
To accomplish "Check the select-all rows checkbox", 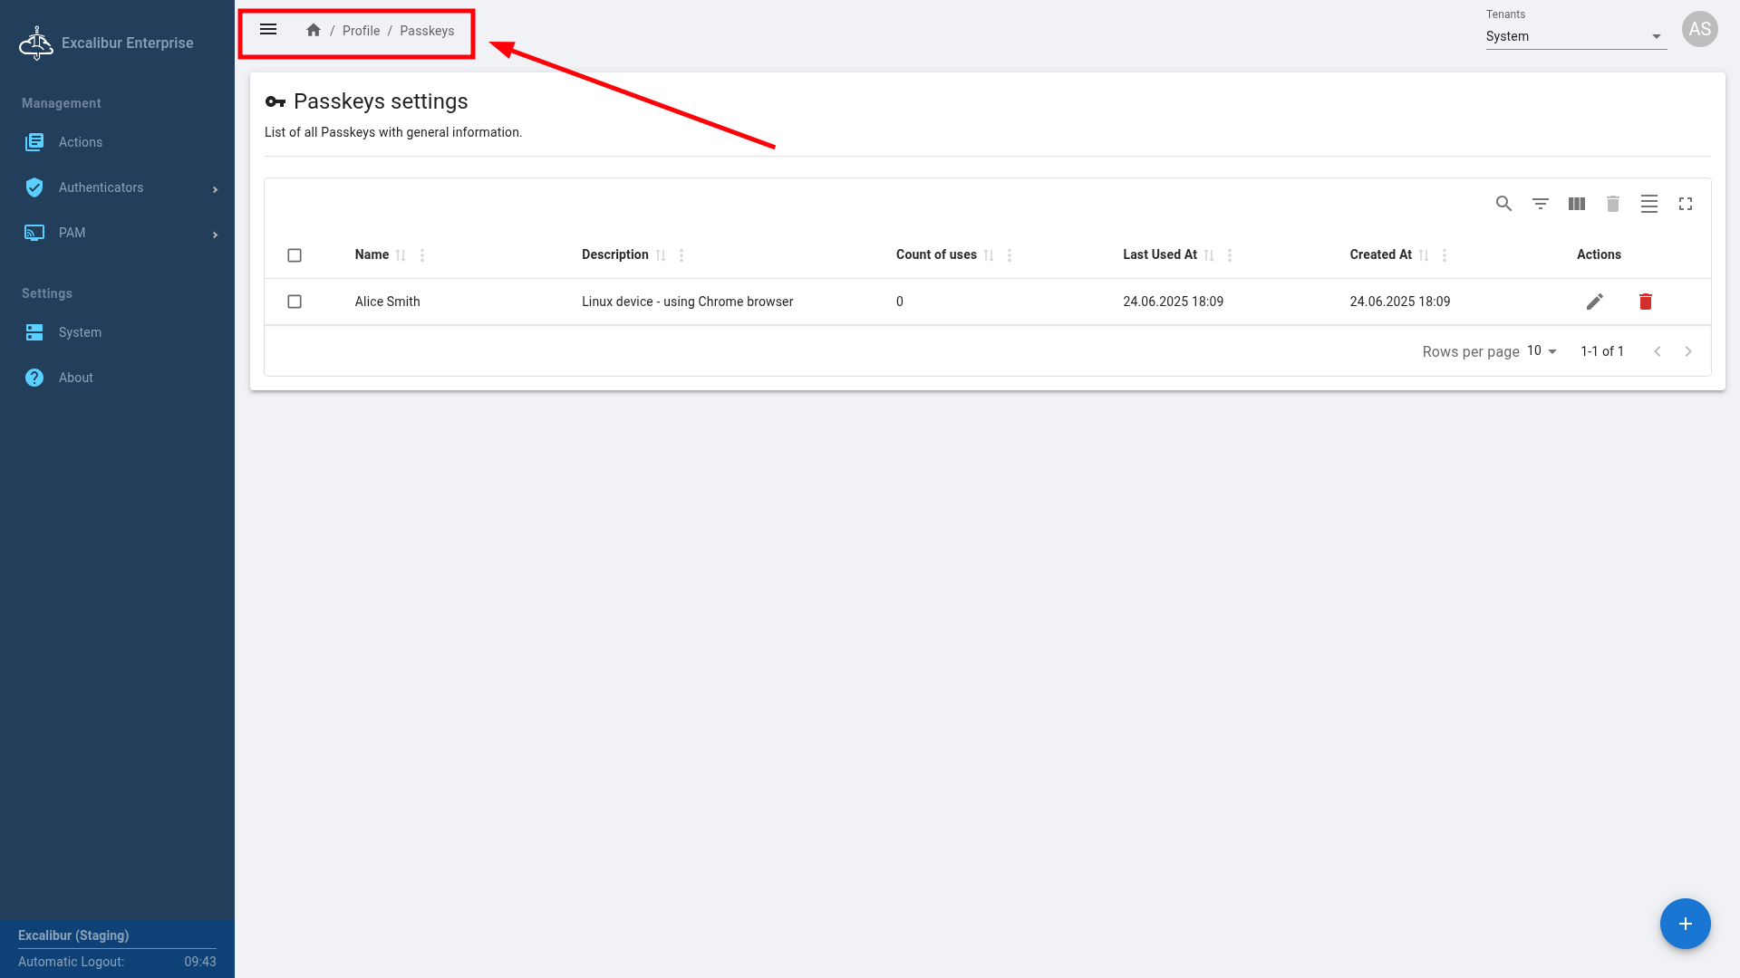I will [295, 255].
